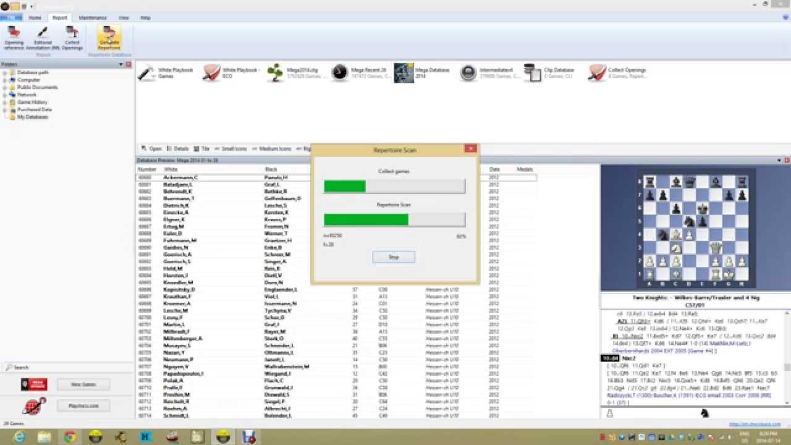Image resolution: width=791 pixels, height=445 pixels.
Task: Open File Explorer from taskbar
Action: click(x=44, y=436)
